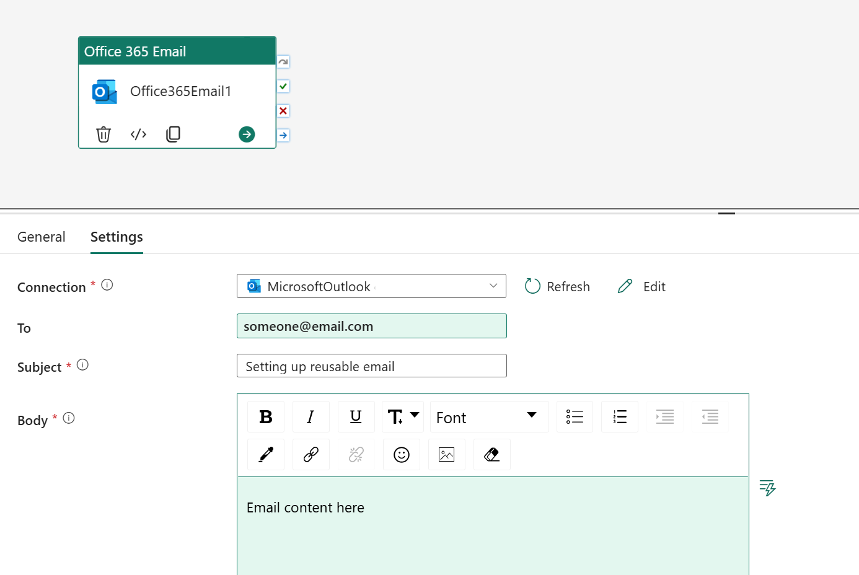Image resolution: width=859 pixels, height=575 pixels.
Task: Open the font size dropdown
Action: click(x=403, y=417)
